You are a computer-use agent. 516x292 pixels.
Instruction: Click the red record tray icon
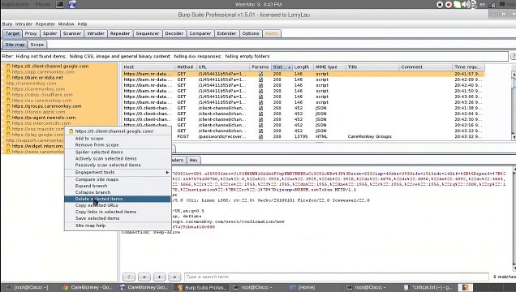coord(448,5)
